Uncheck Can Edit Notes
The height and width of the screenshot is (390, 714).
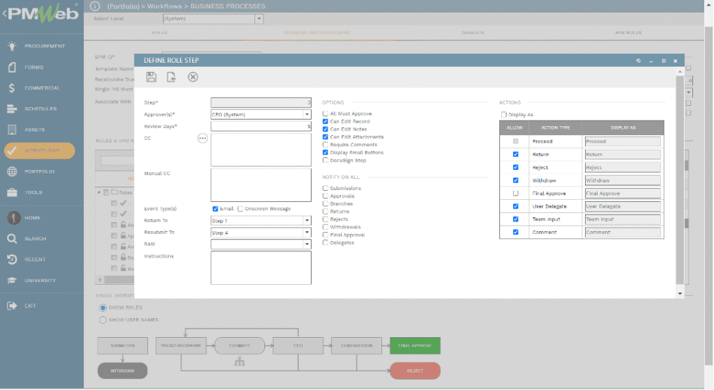click(325, 129)
